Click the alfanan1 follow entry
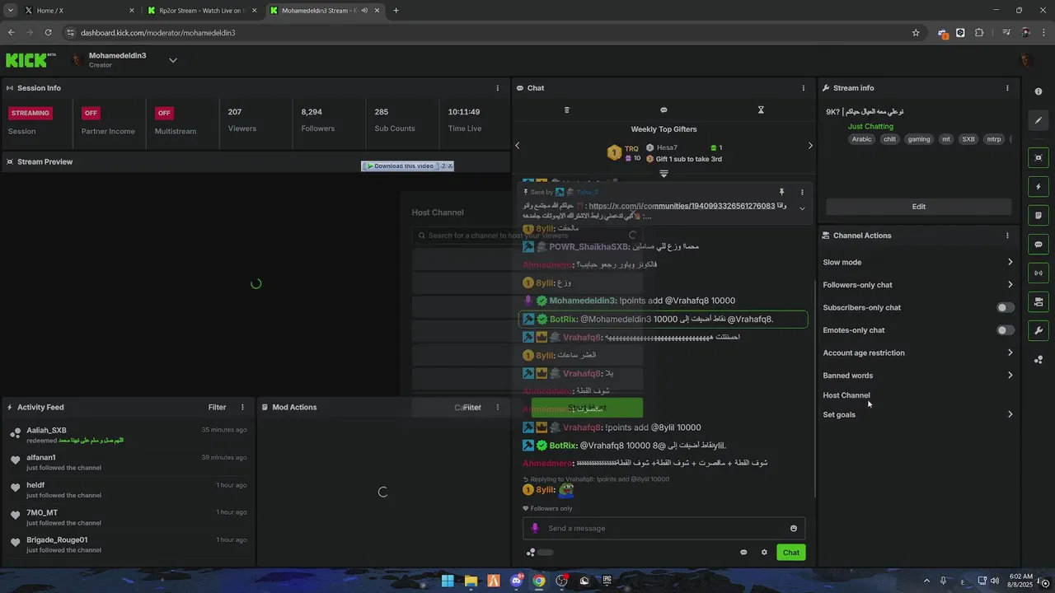The width and height of the screenshot is (1055, 593). 128,462
